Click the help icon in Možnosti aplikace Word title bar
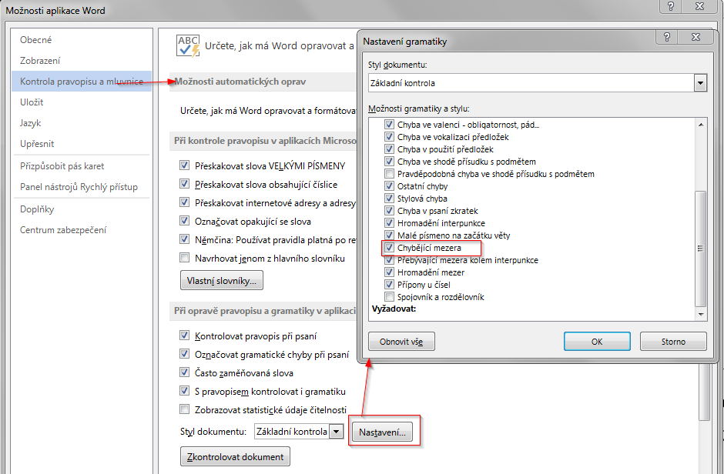 tap(671, 6)
